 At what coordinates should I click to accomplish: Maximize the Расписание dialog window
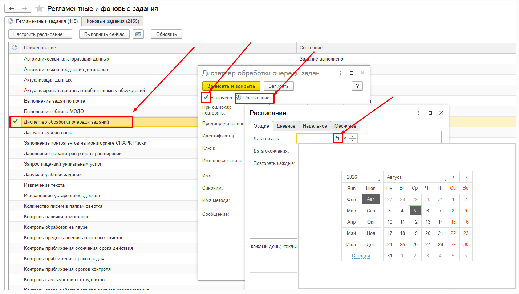tap(430, 113)
